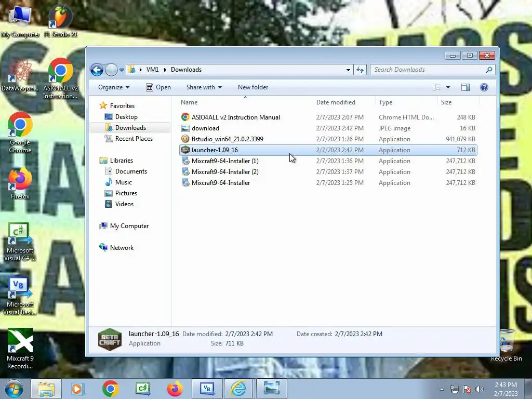The width and height of the screenshot is (532, 399).
Task: Click VM1 in the address breadcrumb
Action: [x=152, y=70]
